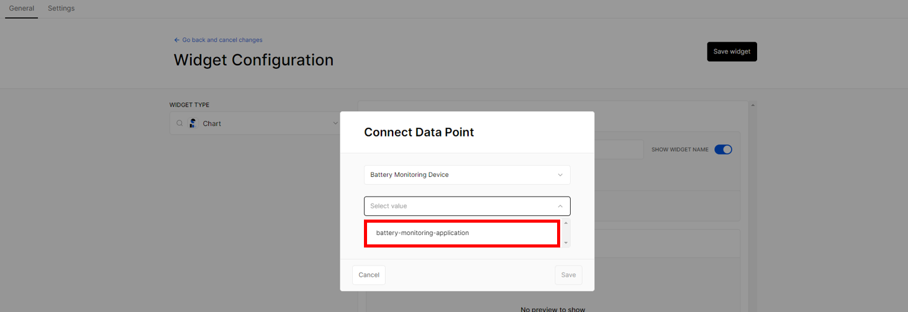Click the Chart widget type icon
908x312 pixels.
point(193,123)
